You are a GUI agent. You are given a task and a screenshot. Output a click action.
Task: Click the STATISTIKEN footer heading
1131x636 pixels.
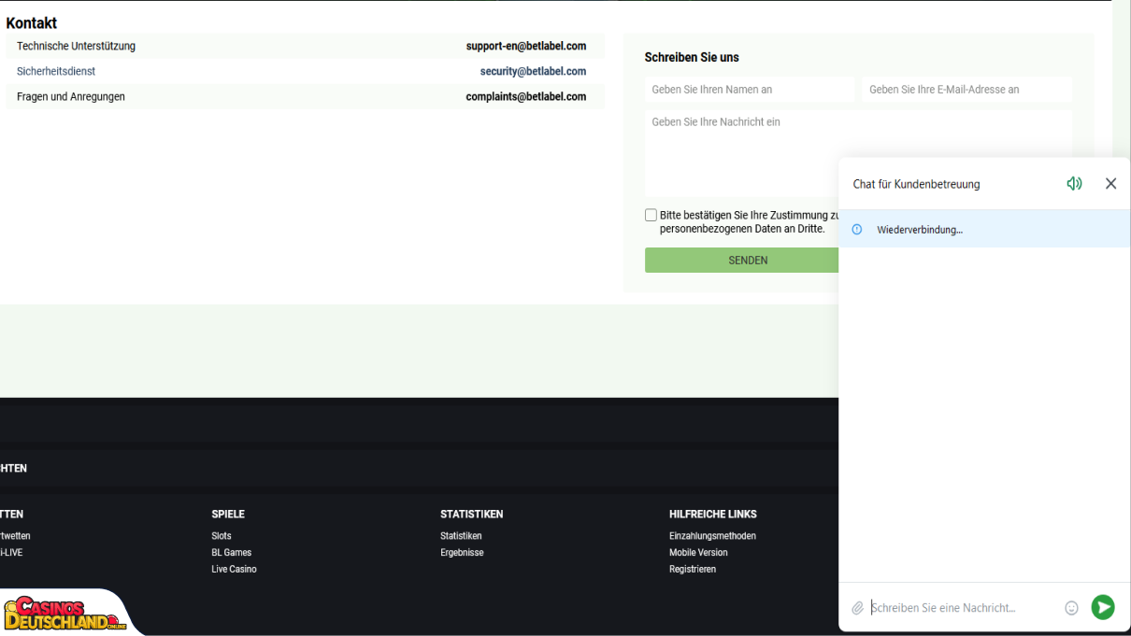[472, 515]
